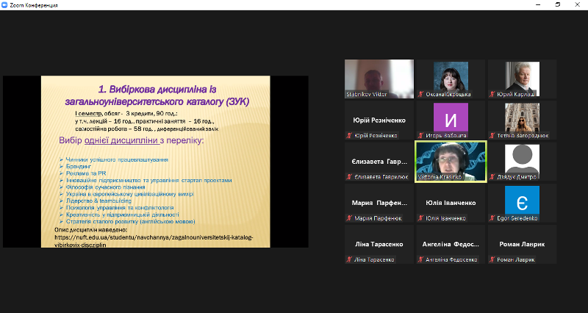Select Egor Seredenko's blue avatar tile

click(x=522, y=203)
